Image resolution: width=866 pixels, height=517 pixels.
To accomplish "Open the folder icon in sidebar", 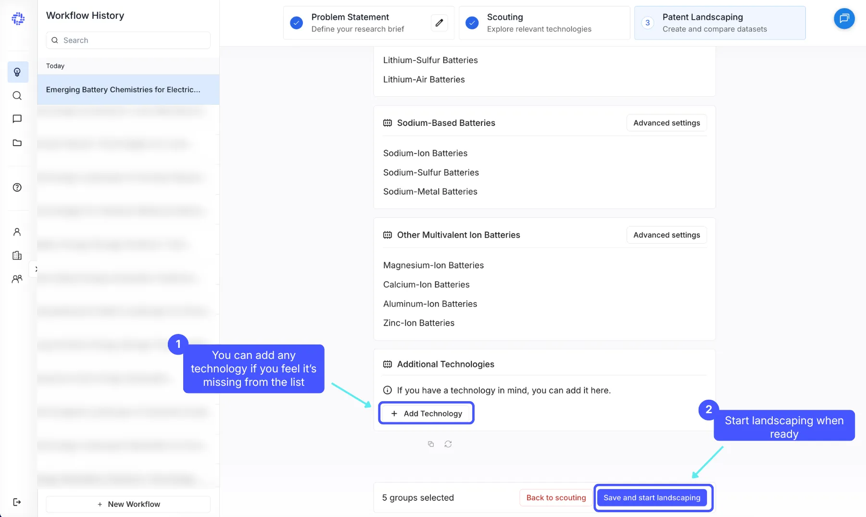I will tap(17, 143).
